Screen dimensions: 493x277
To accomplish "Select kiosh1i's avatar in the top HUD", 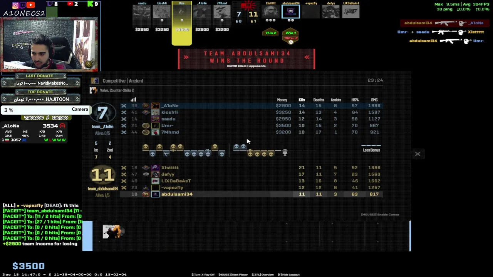I will (162, 12).
